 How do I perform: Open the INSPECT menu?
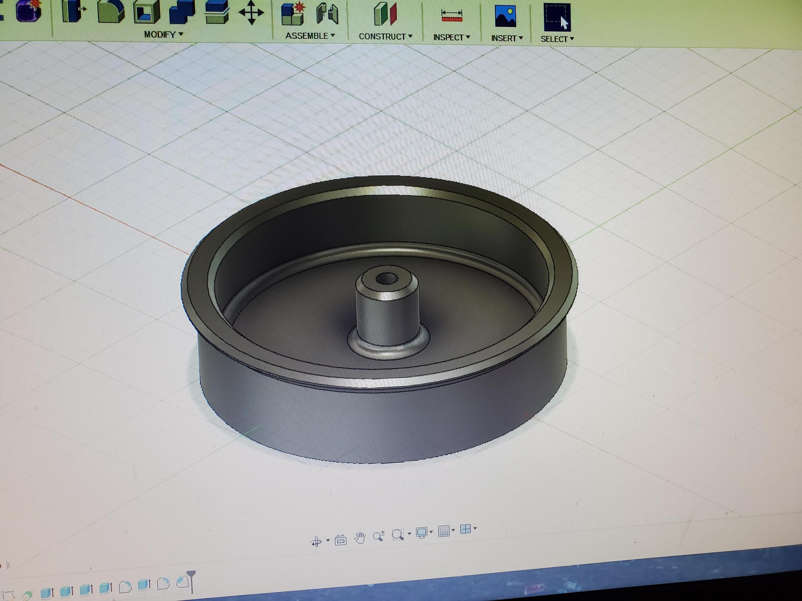click(x=451, y=37)
